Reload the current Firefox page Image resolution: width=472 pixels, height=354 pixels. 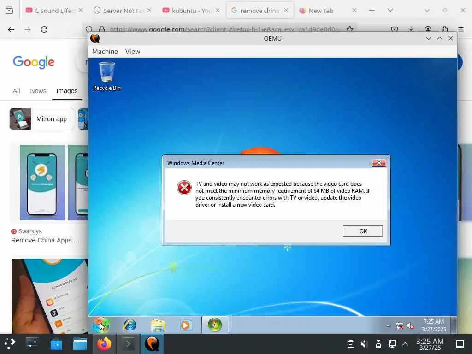(44, 29)
